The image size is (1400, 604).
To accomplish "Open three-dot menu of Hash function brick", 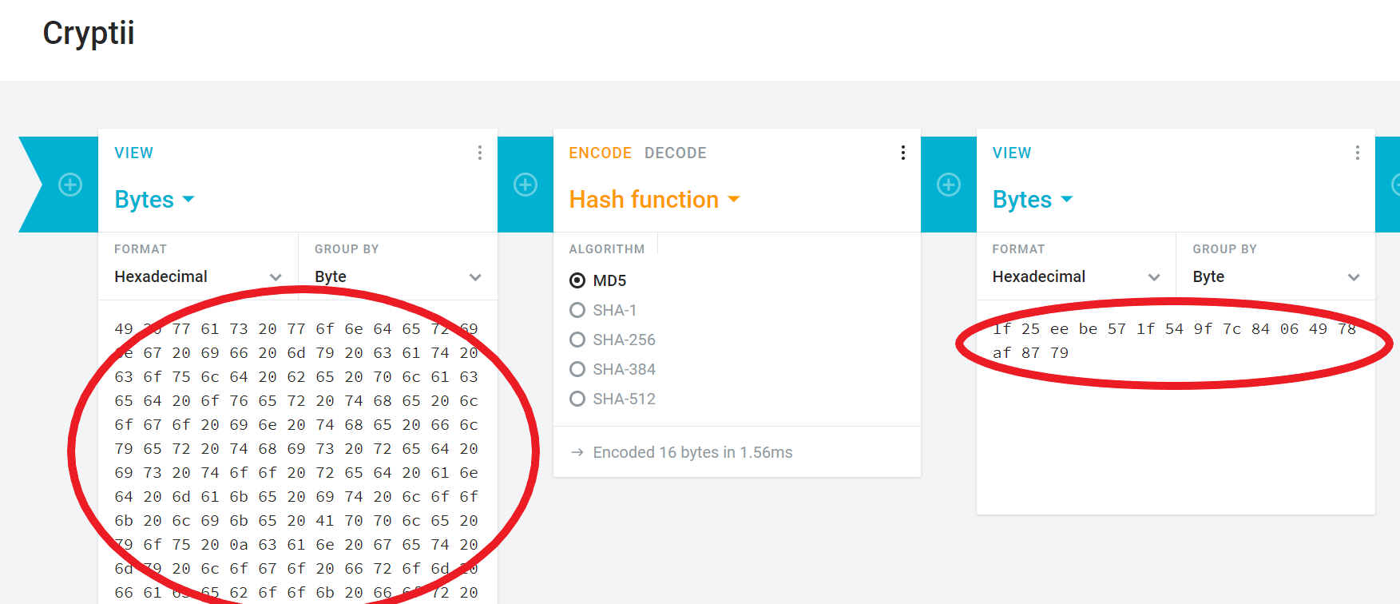I will 902,153.
